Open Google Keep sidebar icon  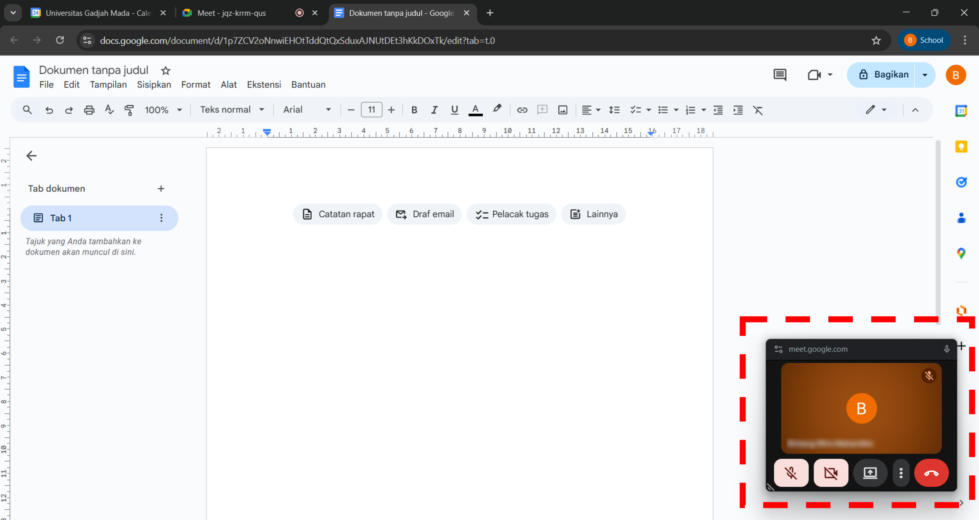(x=961, y=147)
